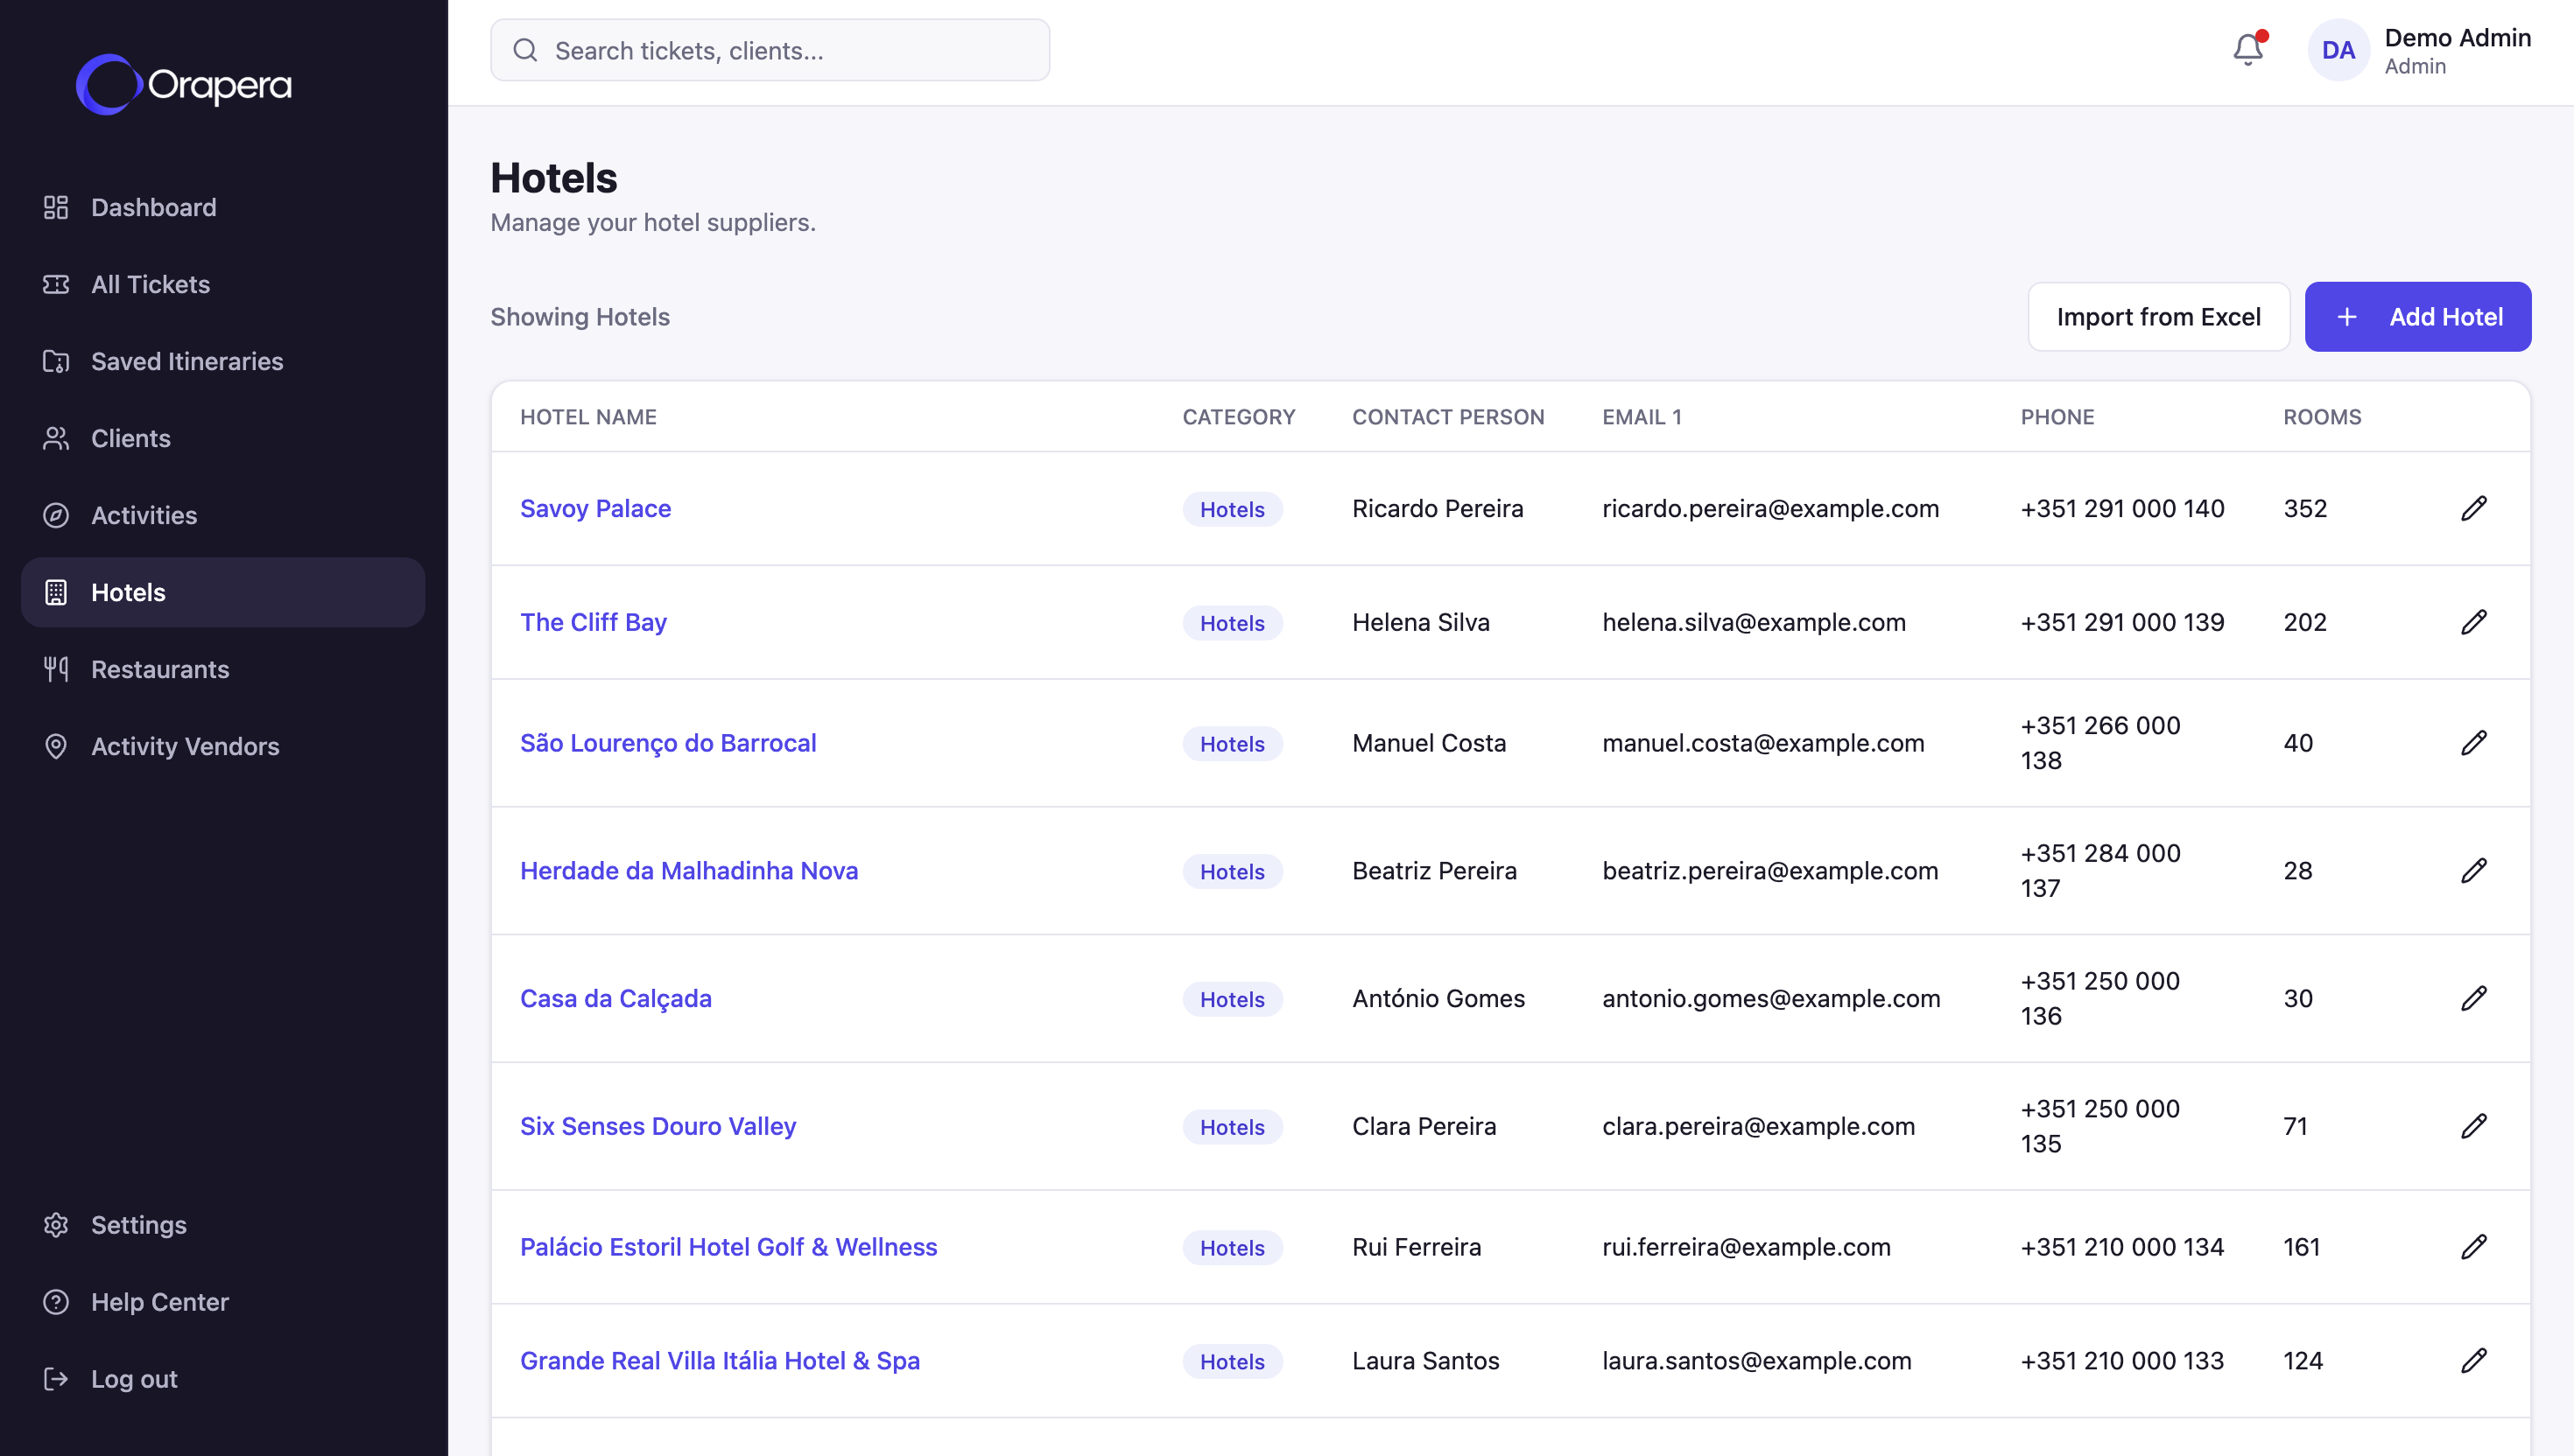Click Demo Admin profile name
Screen dimensions: 2574x1456
tap(2458, 38)
